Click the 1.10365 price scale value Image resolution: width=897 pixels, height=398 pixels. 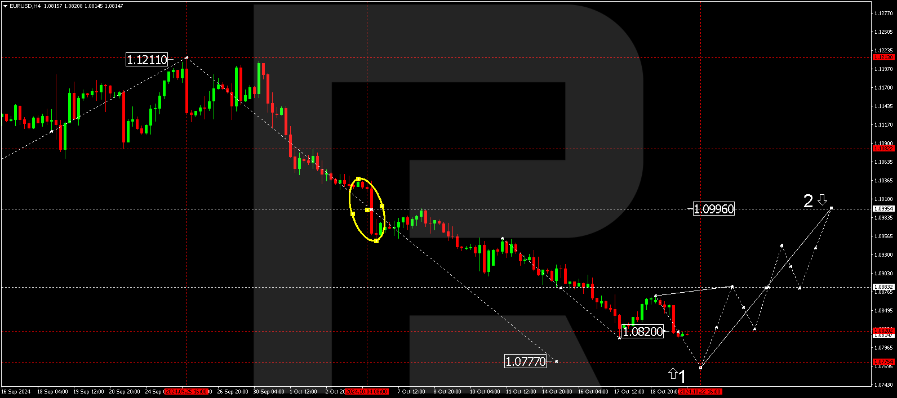[883, 181]
